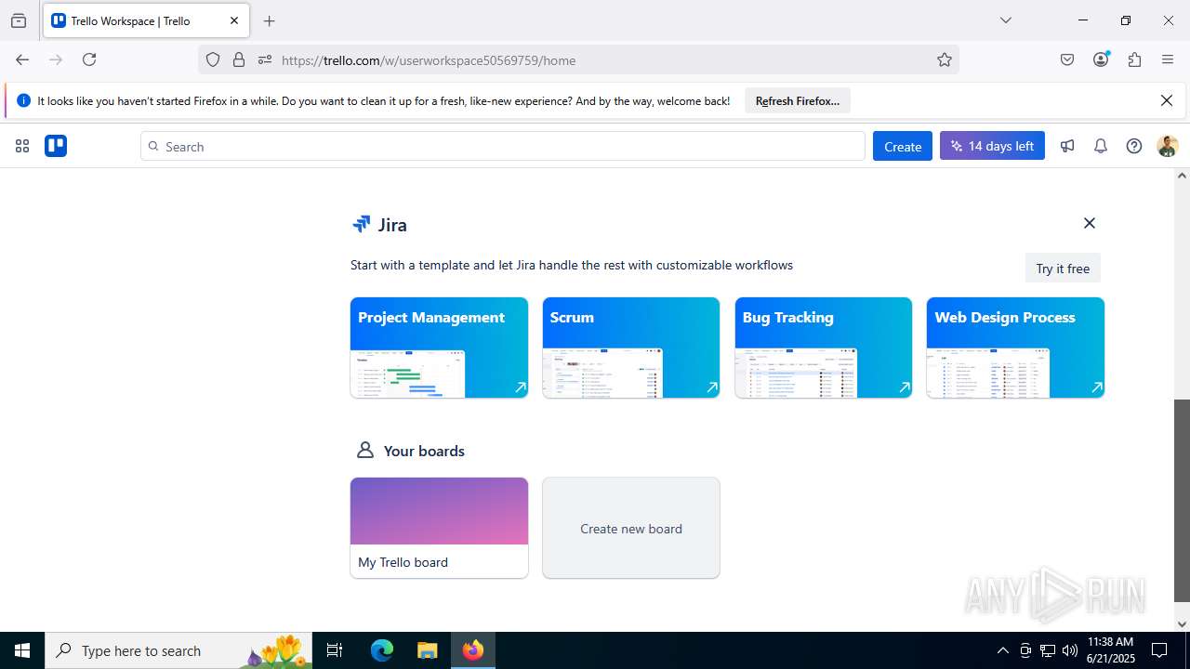Close the Firefox refresh notification bar
Image resolution: width=1190 pixels, height=669 pixels.
click(x=1167, y=100)
